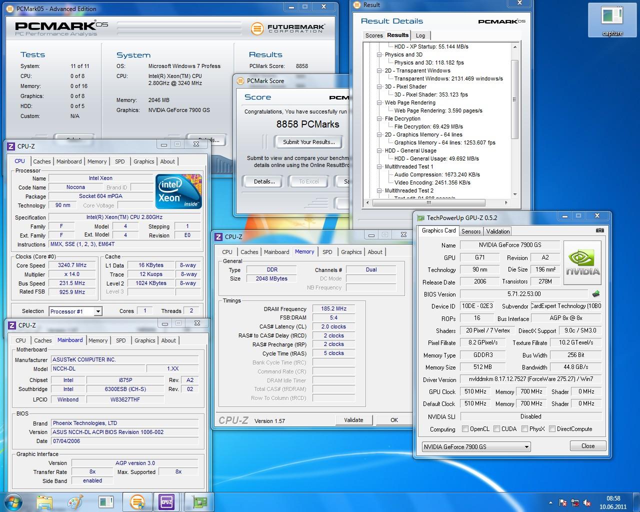Screen dimensions: 640x512
Task: Collapse the File Decryption node
Action: pyautogui.click(x=379, y=119)
